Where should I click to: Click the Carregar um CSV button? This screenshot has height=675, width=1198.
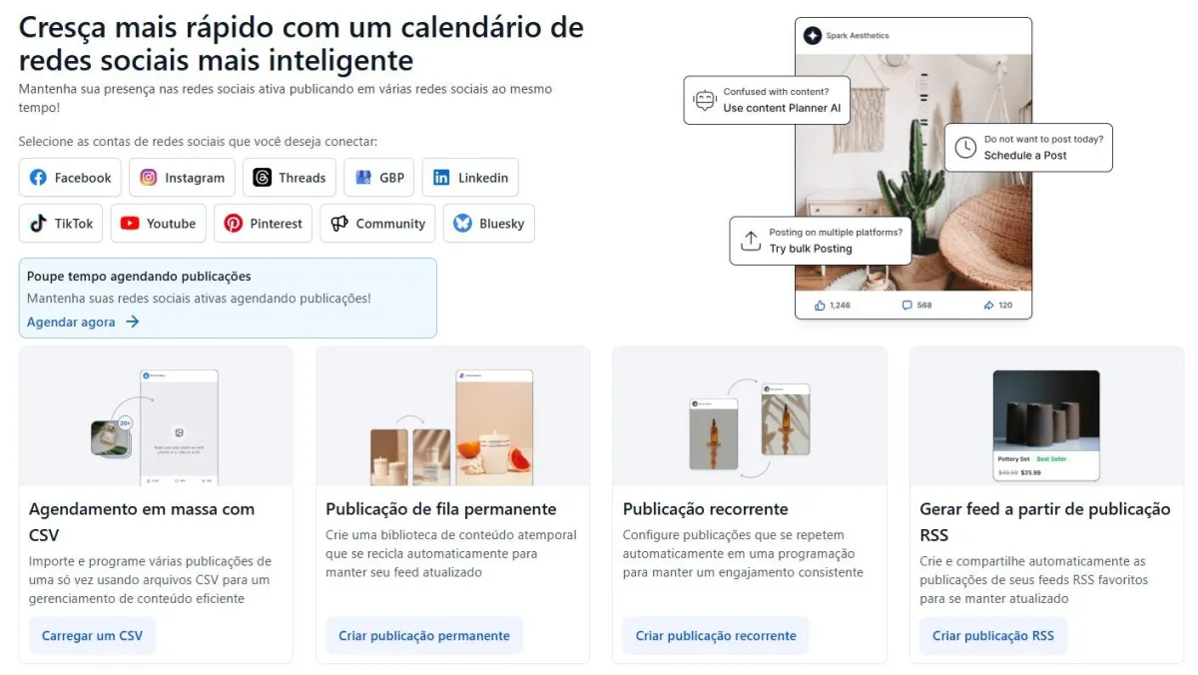tap(92, 636)
